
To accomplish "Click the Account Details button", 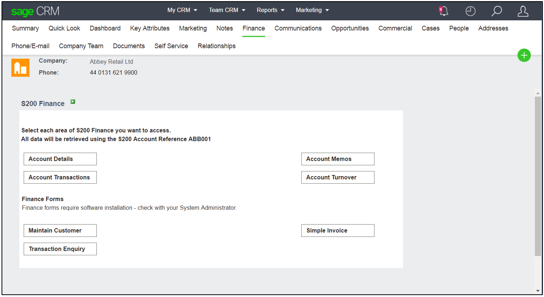I will point(60,159).
